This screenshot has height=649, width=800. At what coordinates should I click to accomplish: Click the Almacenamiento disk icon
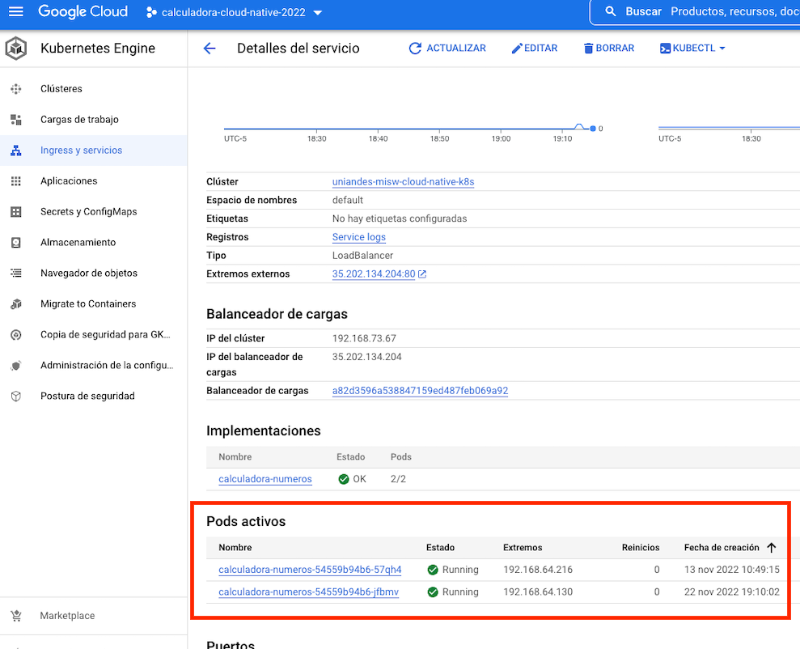click(x=16, y=242)
